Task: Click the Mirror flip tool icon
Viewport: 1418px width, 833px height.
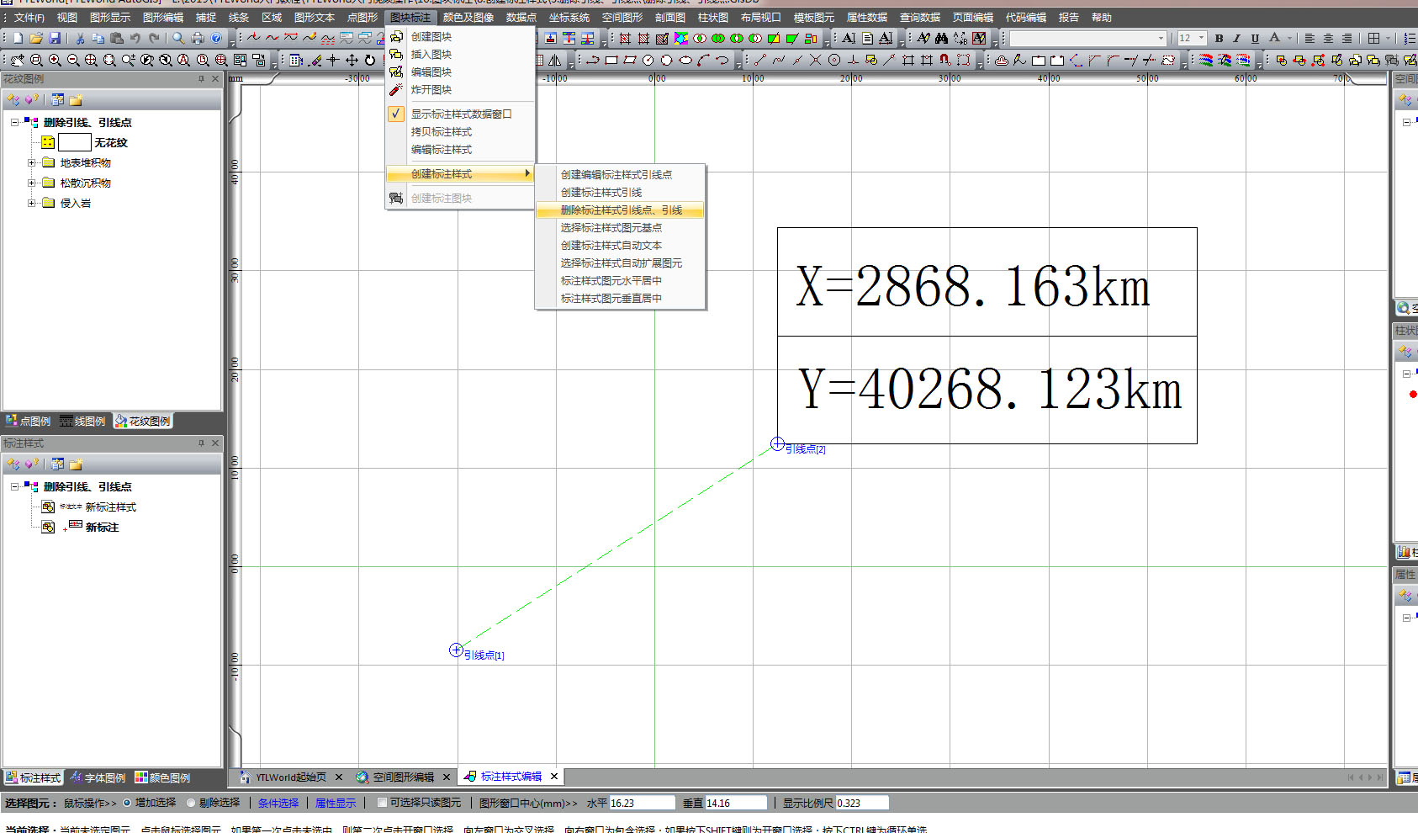Action: 555,60
